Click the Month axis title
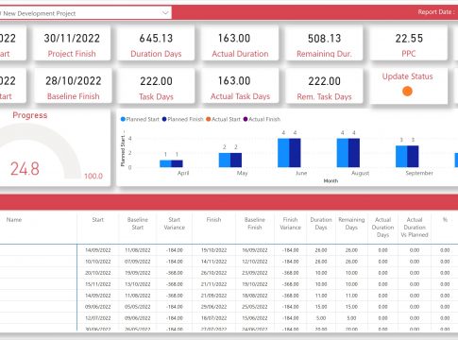The width and height of the screenshot is (458, 340). 331,180
